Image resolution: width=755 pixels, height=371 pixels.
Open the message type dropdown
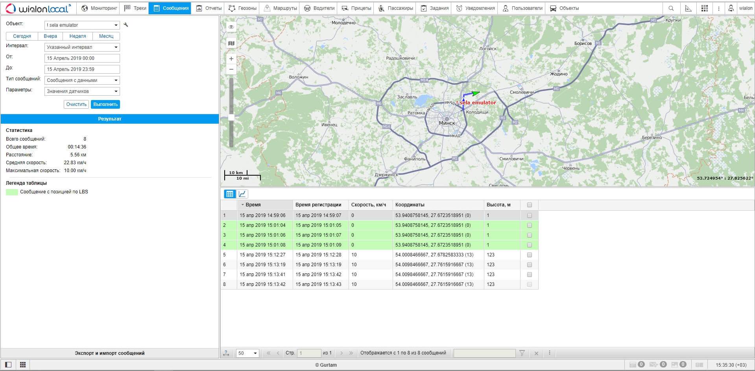pyautogui.click(x=82, y=80)
